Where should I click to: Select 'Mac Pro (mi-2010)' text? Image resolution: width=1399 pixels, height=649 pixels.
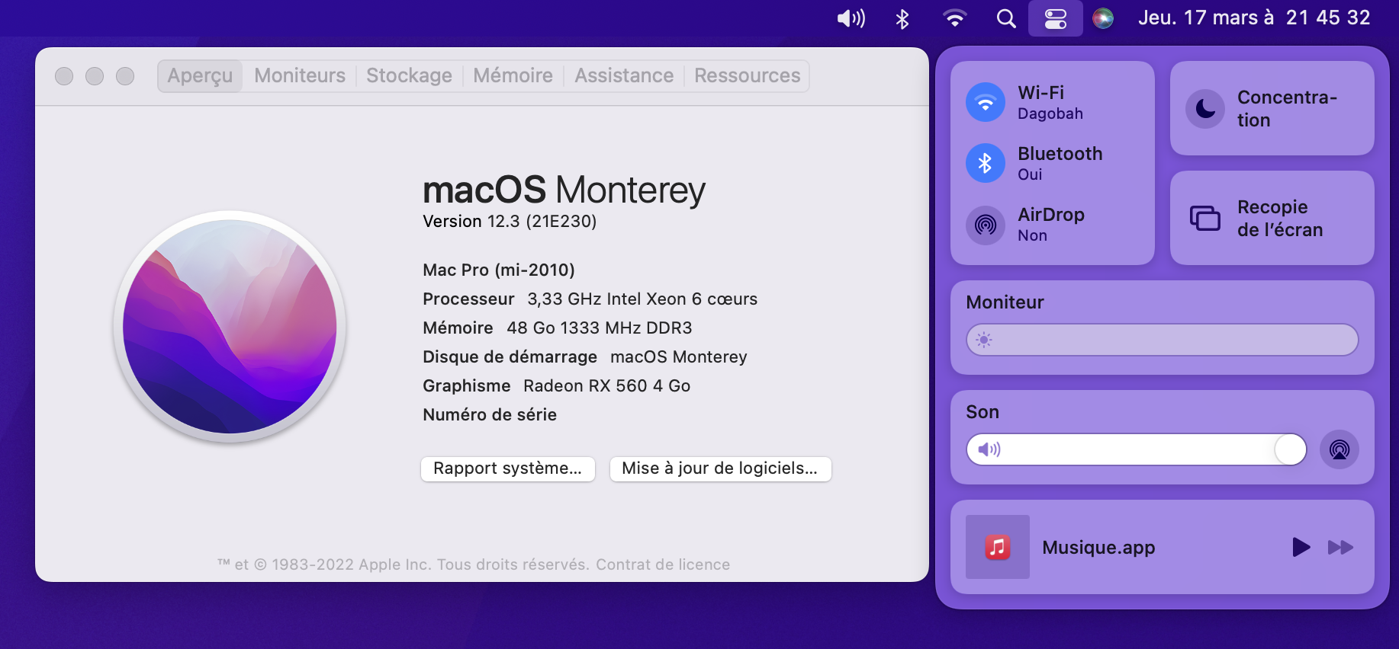[x=499, y=270]
